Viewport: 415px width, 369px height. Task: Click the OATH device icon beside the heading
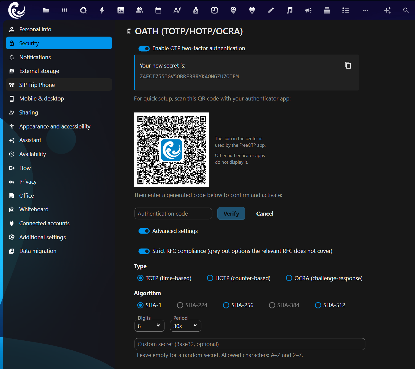[x=129, y=31]
